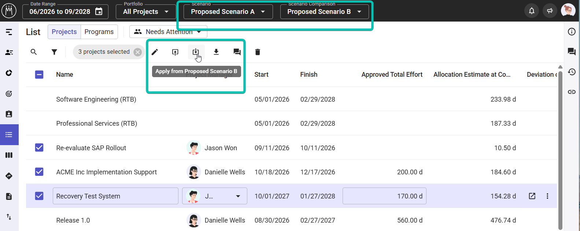Expand the Portfolio All Projects dropdown
This screenshot has height=231, width=580.
point(146,12)
